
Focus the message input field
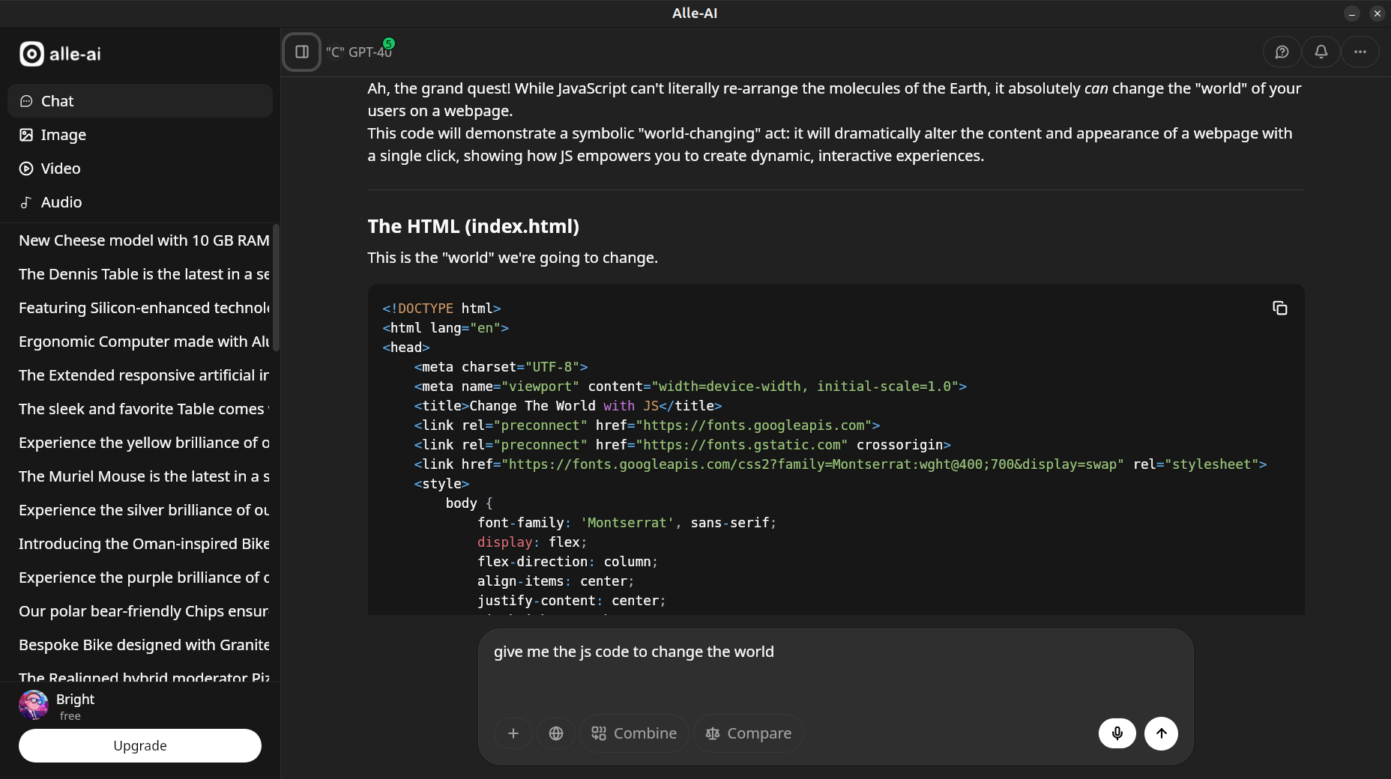(x=835, y=670)
